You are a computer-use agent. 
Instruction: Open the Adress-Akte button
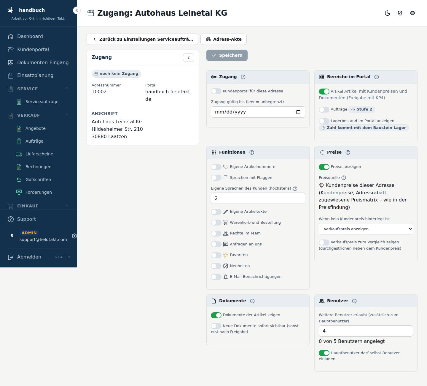[x=224, y=39]
